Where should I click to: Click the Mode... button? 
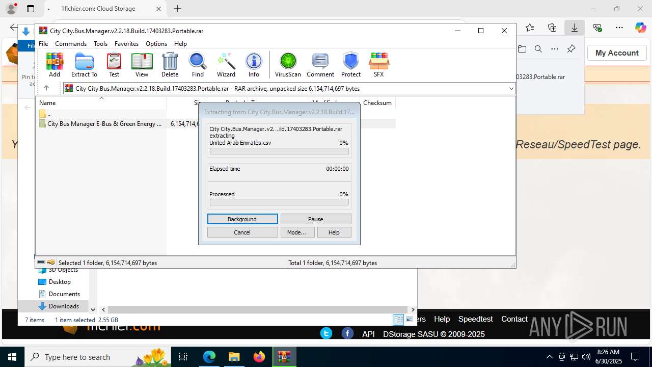[297, 232]
